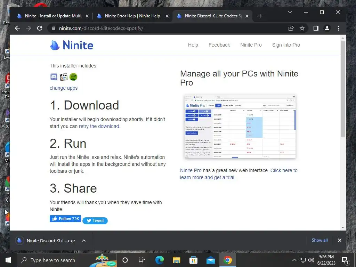Open Mail app from taskbar
Viewport: 356px width, 267px height.
pyautogui.click(x=210, y=260)
